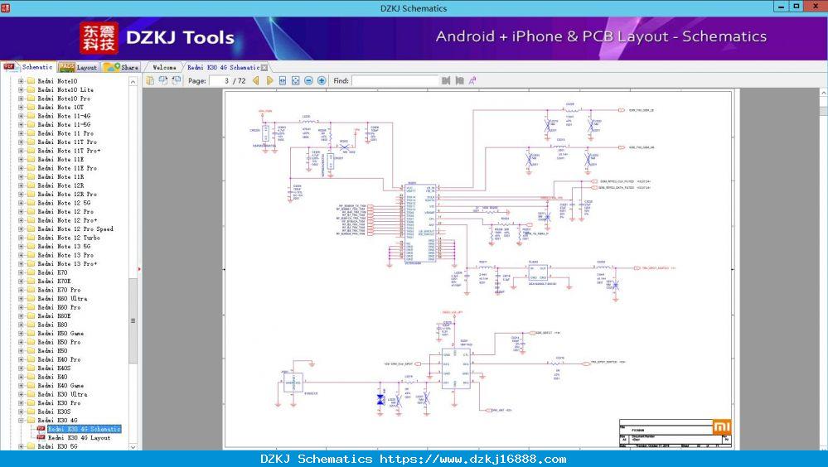The width and height of the screenshot is (828, 467).
Task: Expand the Redmi Note 12 Turbo node
Action: pos(21,238)
